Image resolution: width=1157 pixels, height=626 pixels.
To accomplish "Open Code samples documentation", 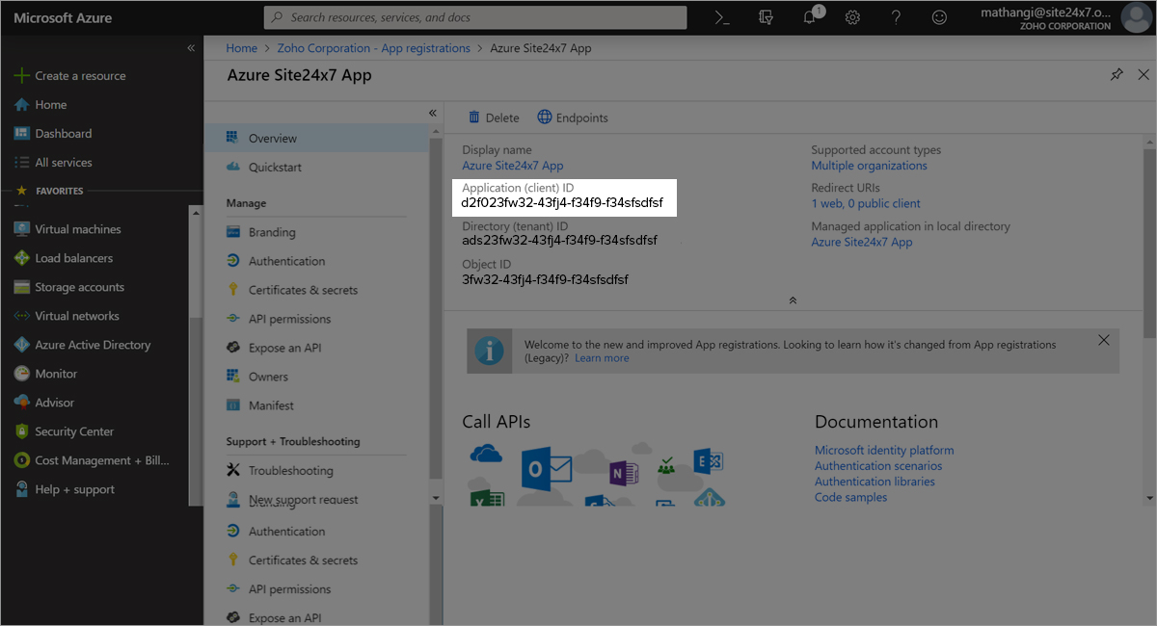I will (x=851, y=497).
